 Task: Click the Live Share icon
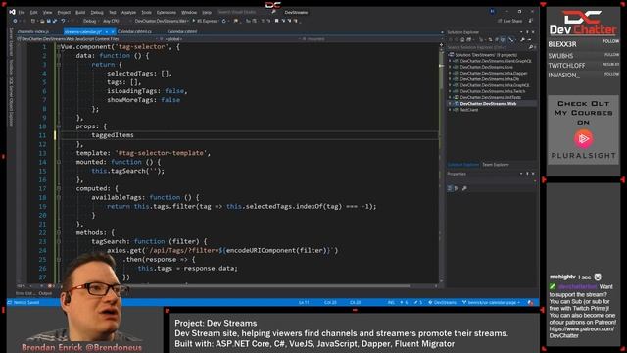tap(500, 21)
